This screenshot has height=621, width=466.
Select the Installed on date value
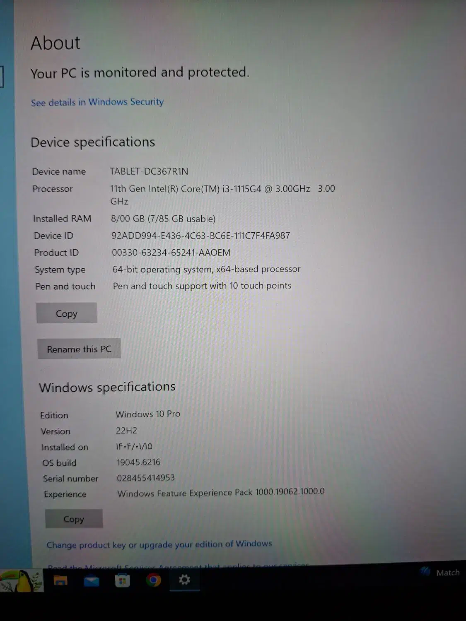tap(134, 446)
